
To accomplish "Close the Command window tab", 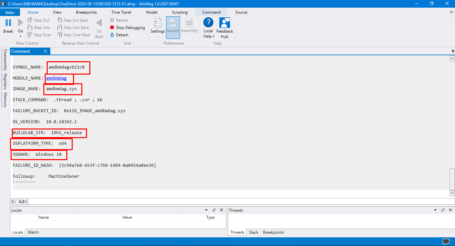I will 45,51.
